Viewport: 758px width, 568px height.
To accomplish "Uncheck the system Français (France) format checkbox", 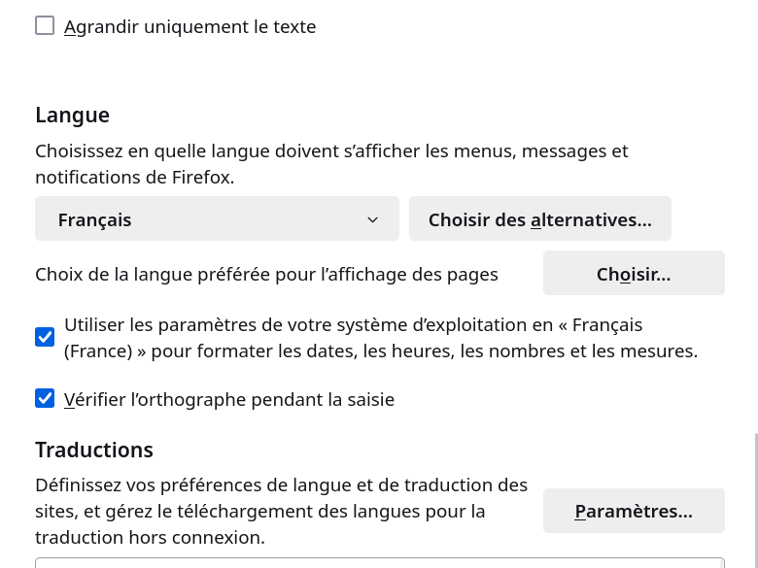I will click(45, 337).
